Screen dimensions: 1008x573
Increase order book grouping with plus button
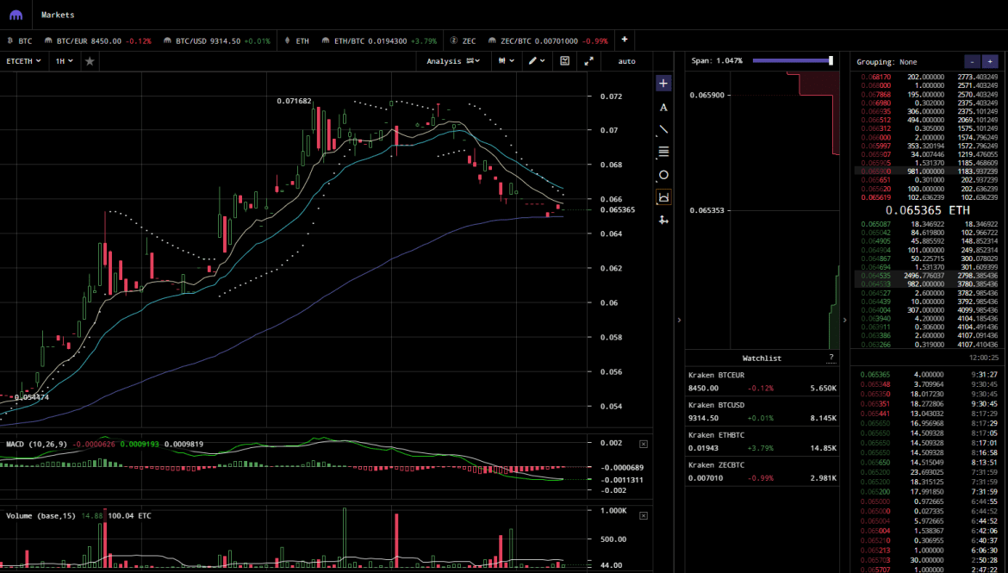990,61
